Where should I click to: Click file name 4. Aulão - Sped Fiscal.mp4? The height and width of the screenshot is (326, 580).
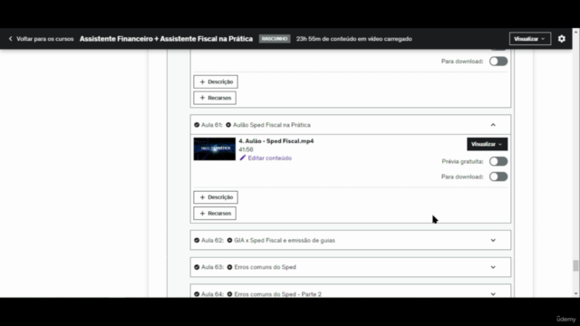click(x=276, y=141)
